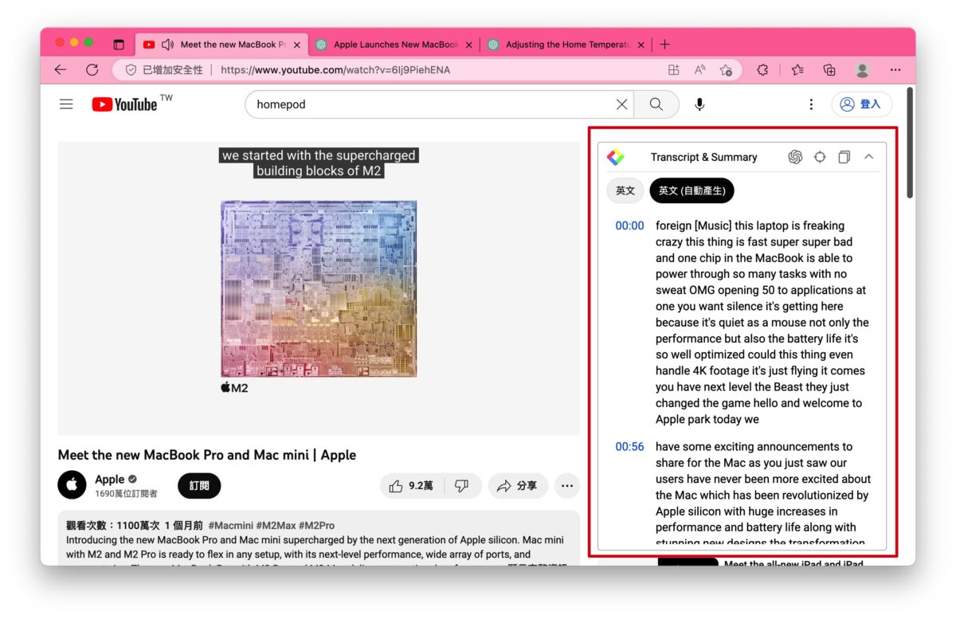Collapse the Transcript & Summary panel chevron

pos(868,157)
